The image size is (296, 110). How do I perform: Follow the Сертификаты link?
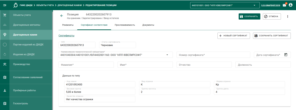click(66, 36)
